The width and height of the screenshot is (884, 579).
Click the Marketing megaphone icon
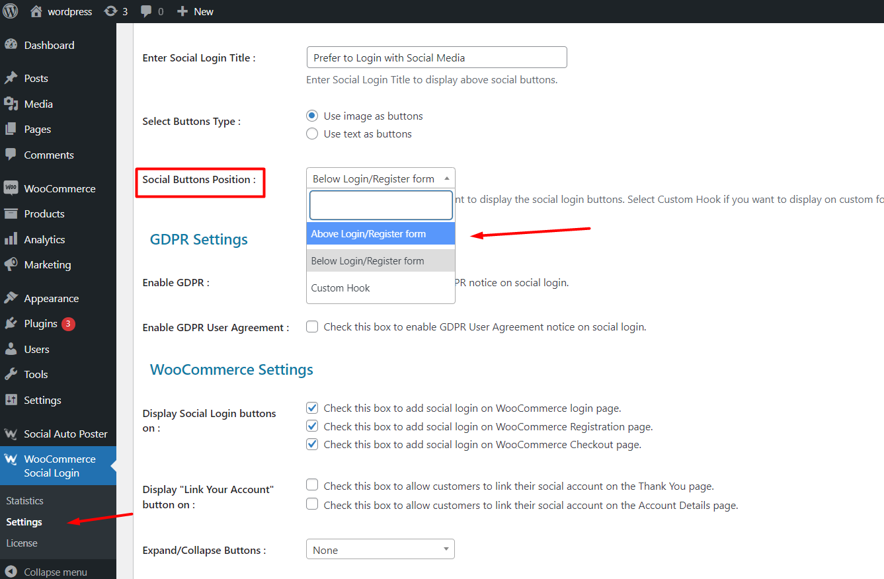[x=11, y=264]
